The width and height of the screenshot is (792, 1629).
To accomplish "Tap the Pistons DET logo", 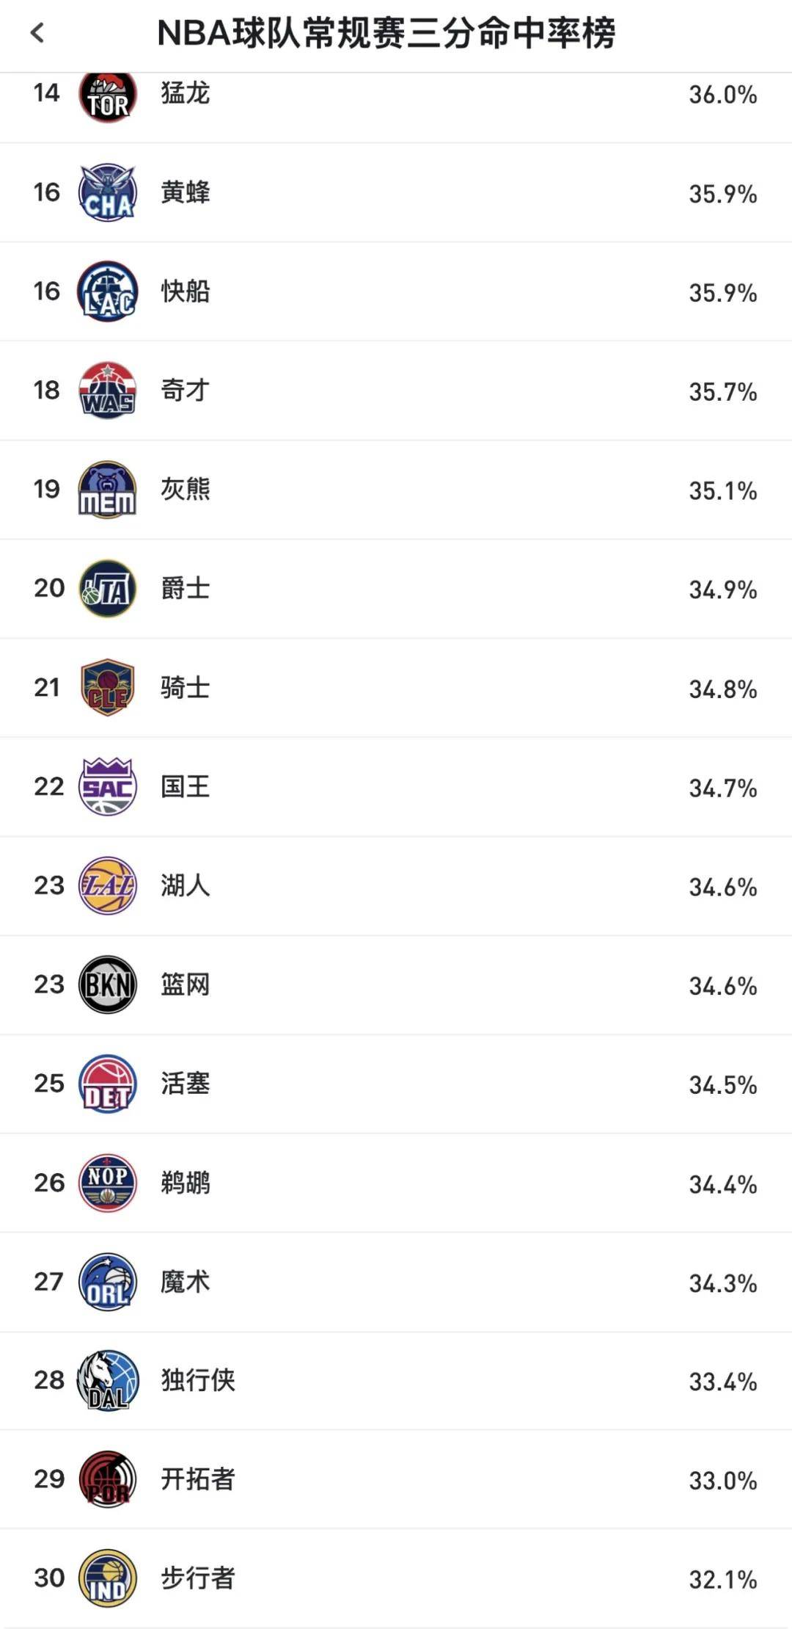I will 108,1084.
